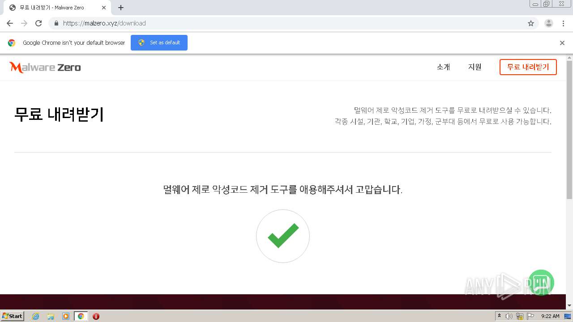Bookmark this page with the star
Viewport: 573px width, 322px height.
531,23
